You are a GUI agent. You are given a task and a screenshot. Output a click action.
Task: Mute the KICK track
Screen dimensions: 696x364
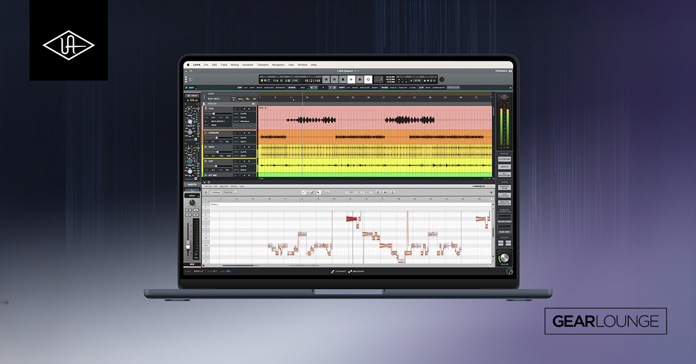(x=249, y=147)
